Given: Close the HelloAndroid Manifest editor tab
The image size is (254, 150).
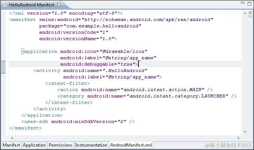Looking at the screenshot, I should click(59, 5).
